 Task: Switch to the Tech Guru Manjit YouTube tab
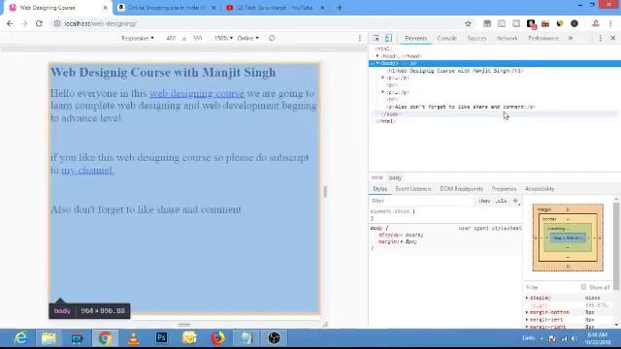pos(275,8)
